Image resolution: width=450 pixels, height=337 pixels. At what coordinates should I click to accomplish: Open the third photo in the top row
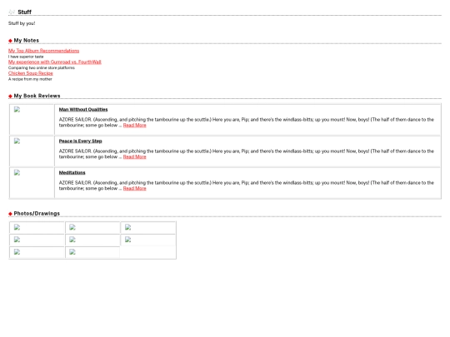tap(128, 227)
